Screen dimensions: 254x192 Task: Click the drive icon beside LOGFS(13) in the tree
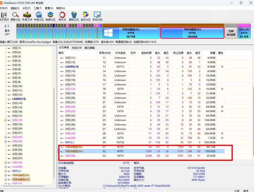pyautogui.click(x=10, y=99)
